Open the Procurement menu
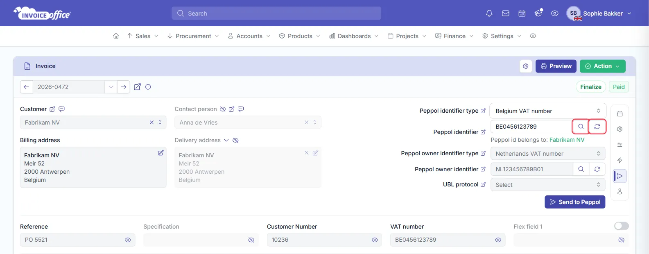Screen dimensions: 649x254 (193, 36)
